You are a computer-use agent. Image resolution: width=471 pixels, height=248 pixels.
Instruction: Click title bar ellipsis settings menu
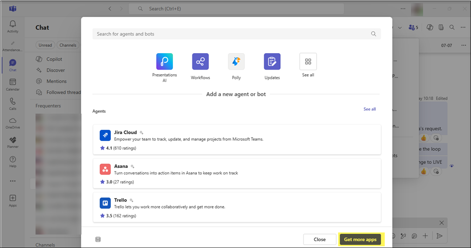[403, 9]
